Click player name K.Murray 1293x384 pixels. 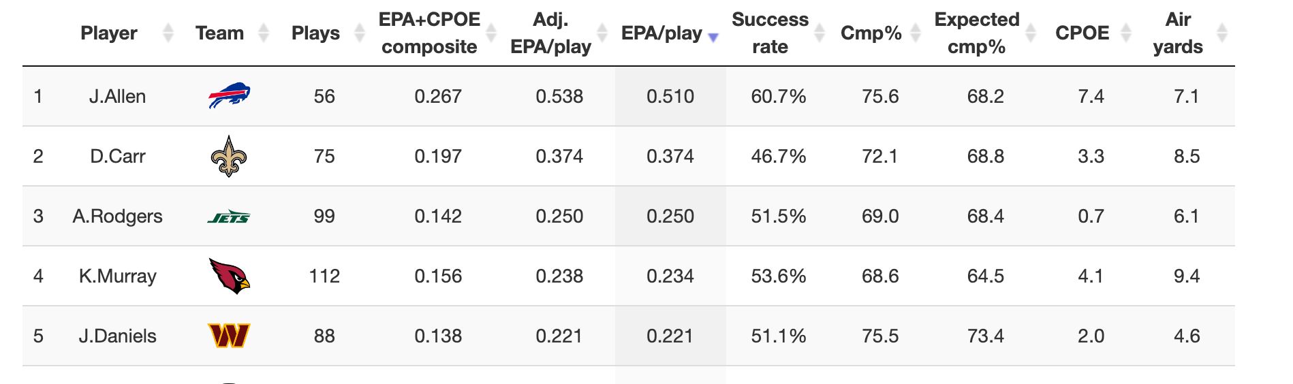117,276
